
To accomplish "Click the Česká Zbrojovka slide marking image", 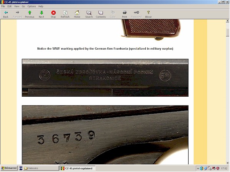I will click(105, 78).
